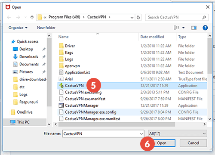This screenshot has width=215, height=155.
Task: Click the CactusVPNManager application icon
Action: (61, 105)
